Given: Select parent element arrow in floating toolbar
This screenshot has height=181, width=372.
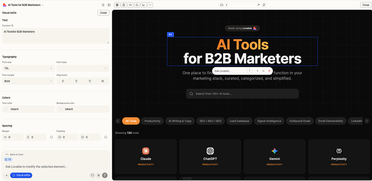Looking at the screenshot, I should (258, 71).
